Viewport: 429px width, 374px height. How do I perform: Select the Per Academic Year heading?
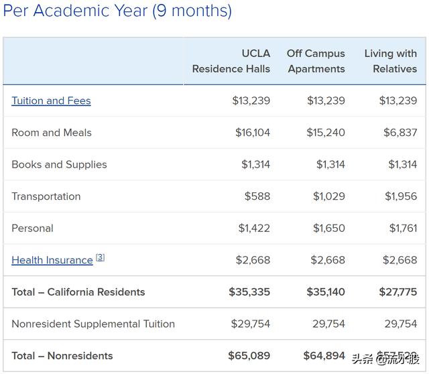coord(117,11)
